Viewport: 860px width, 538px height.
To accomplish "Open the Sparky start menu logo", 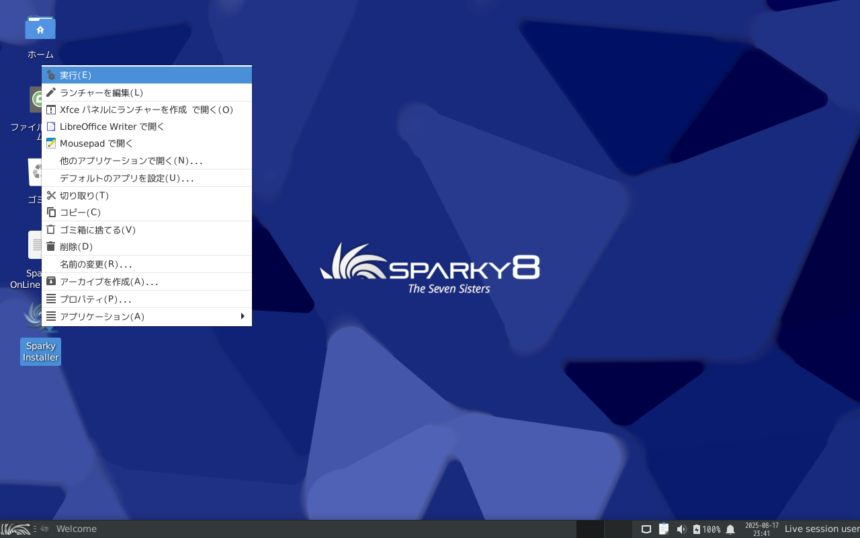I will pos(15,529).
